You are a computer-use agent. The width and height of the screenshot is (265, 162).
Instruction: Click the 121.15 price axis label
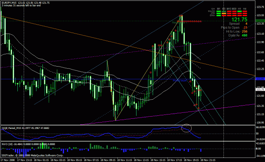(260, 114)
